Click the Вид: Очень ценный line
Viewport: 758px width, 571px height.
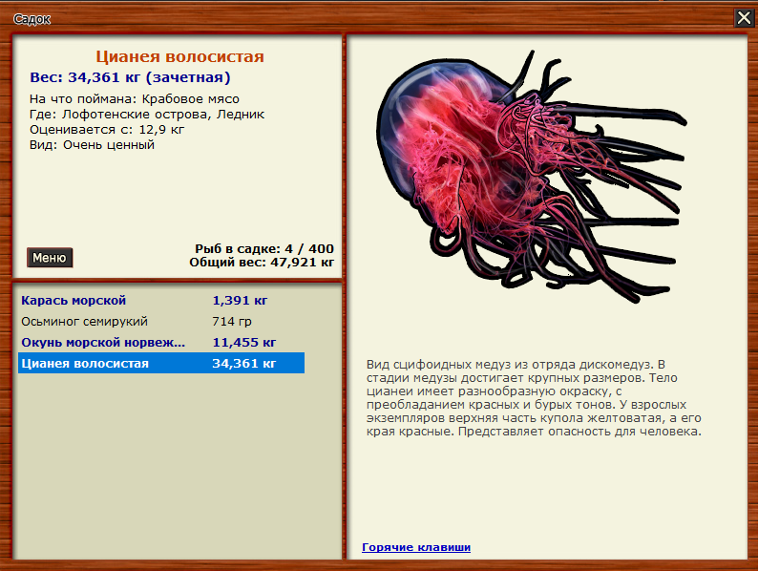[92, 145]
